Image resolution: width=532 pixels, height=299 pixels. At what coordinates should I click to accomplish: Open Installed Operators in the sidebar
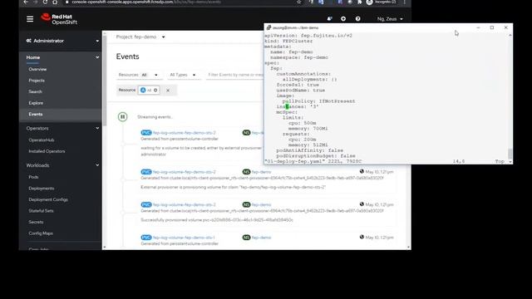(47, 151)
